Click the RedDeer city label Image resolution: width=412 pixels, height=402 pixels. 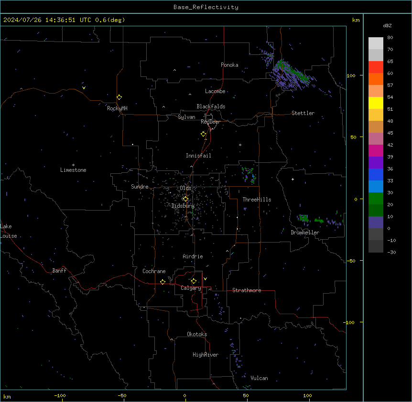click(210, 122)
